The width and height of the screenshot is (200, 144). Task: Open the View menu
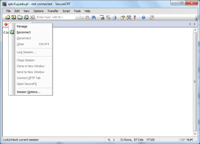(26, 11)
